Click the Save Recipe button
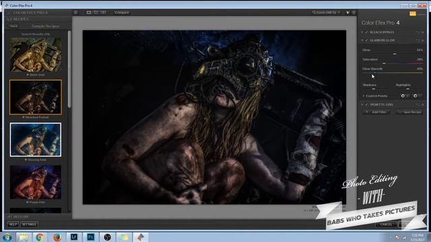 tap(410, 112)
